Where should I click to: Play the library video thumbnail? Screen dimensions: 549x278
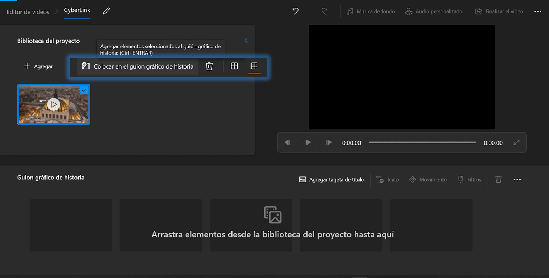click(x=53, y=104)
